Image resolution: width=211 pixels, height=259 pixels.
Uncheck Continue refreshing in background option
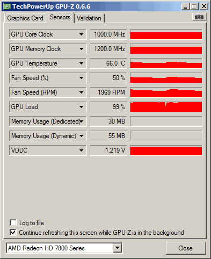(x=13, y=233)
